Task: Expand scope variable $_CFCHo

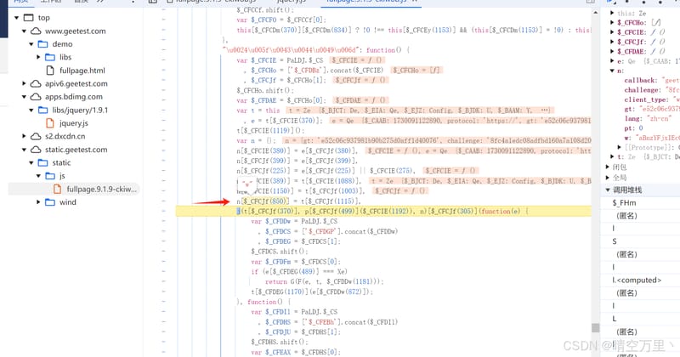Action: pyautogui.click(x=612, y=23)
